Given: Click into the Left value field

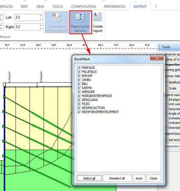Looking at the screenshot, I should 27,17.
